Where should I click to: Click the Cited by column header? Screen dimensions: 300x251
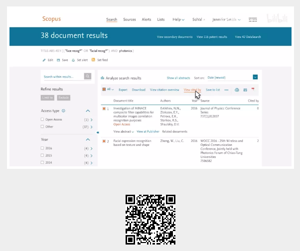tap(253, 101)
